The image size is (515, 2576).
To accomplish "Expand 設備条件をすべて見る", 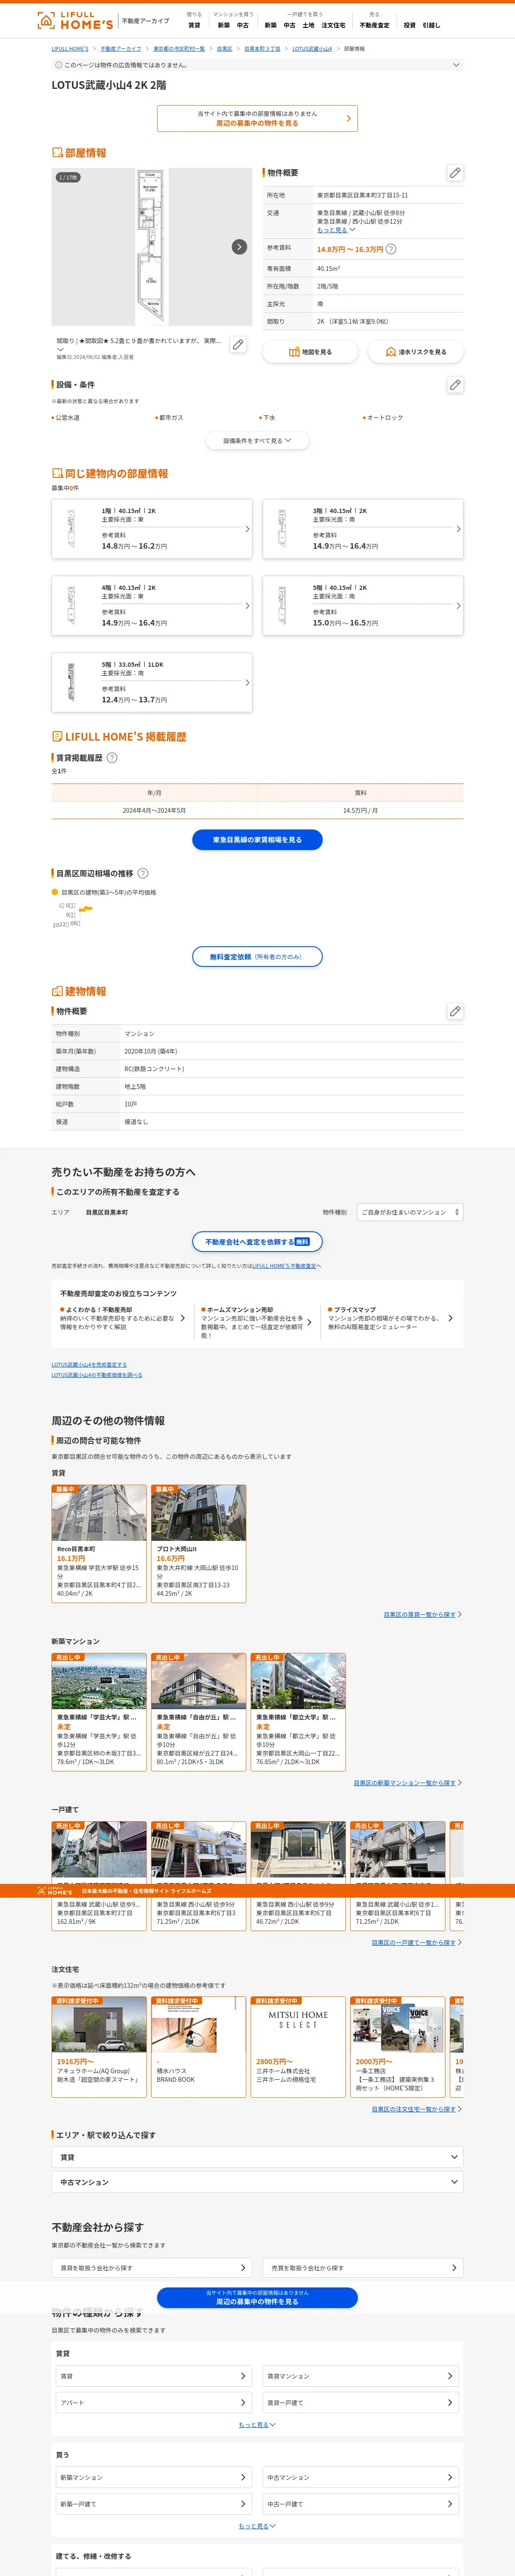I will [x=257, y=440].
